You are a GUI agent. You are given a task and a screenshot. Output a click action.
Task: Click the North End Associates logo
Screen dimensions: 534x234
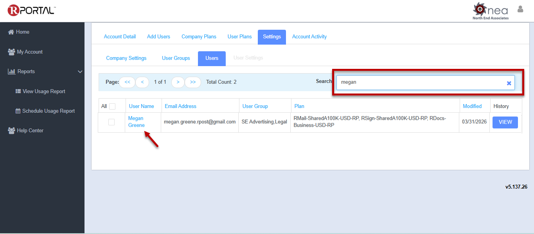[491, 11]
